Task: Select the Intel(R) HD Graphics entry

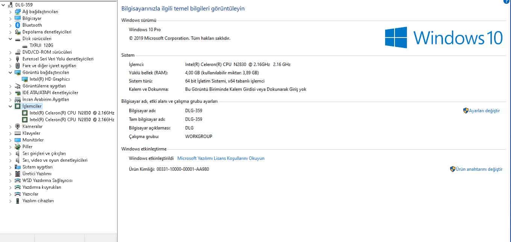Action: (50, 79)
